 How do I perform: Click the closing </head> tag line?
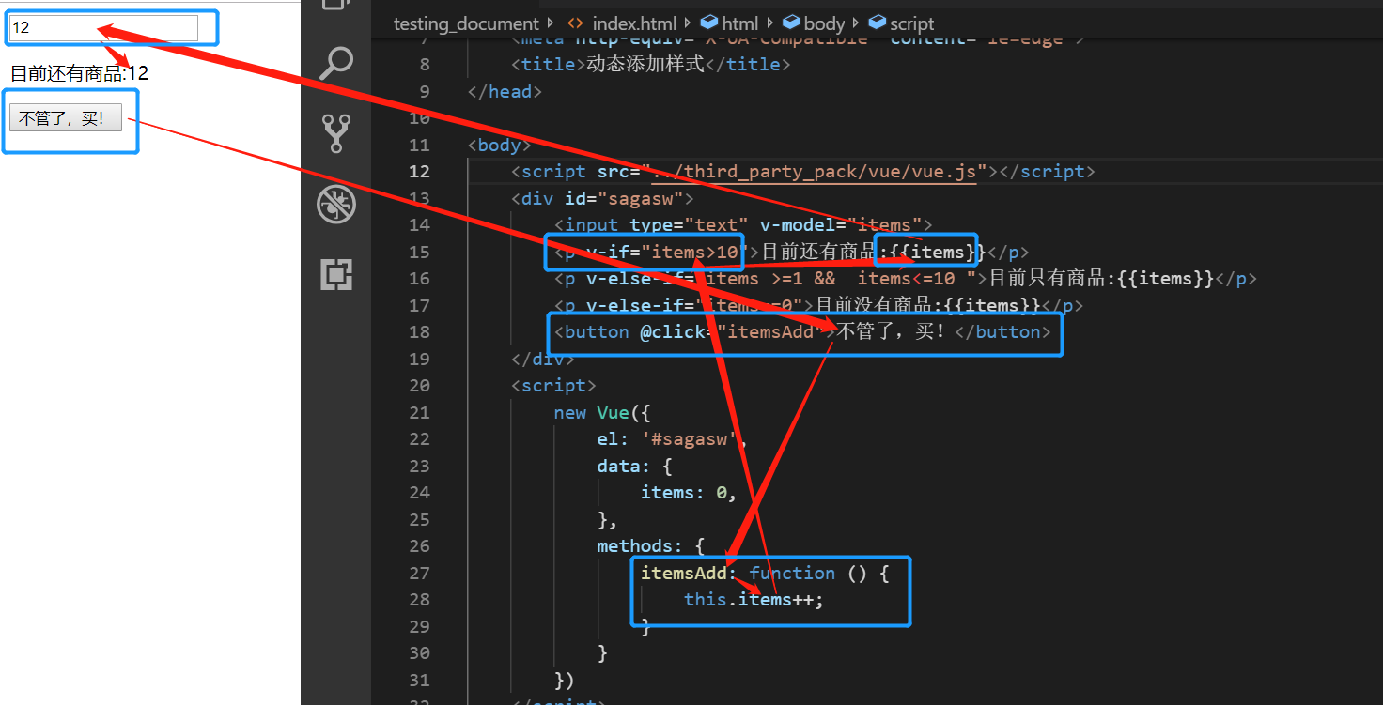(505, 91)
